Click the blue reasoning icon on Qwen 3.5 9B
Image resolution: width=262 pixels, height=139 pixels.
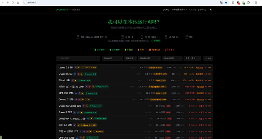click(x=75, y=74)
